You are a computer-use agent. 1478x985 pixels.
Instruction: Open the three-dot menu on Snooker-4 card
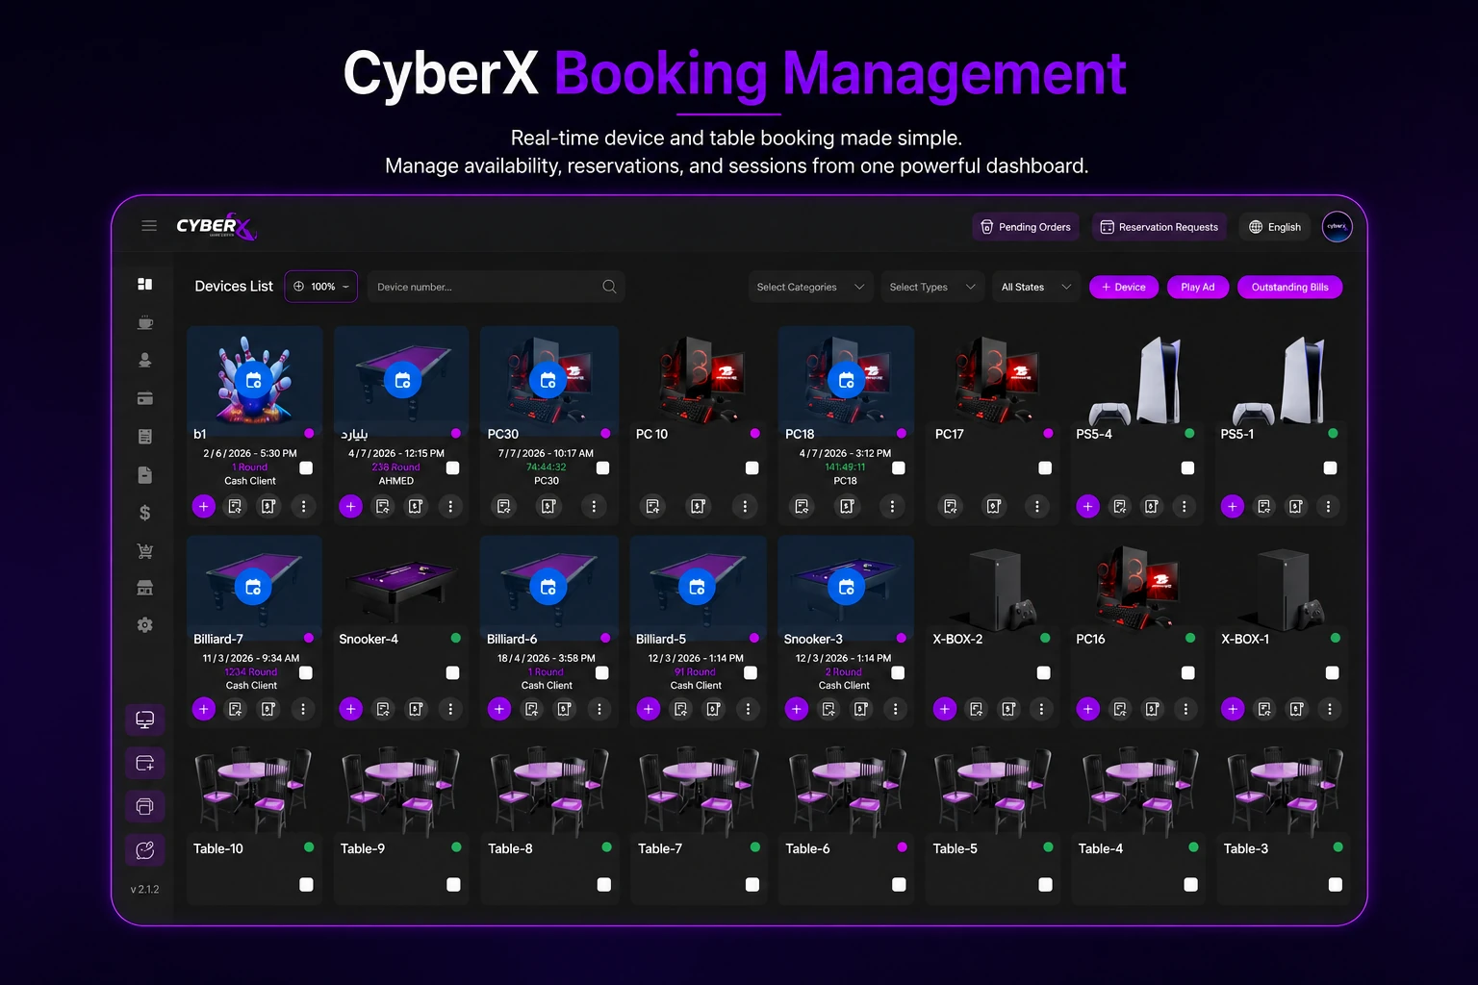[x=451, y=709]
